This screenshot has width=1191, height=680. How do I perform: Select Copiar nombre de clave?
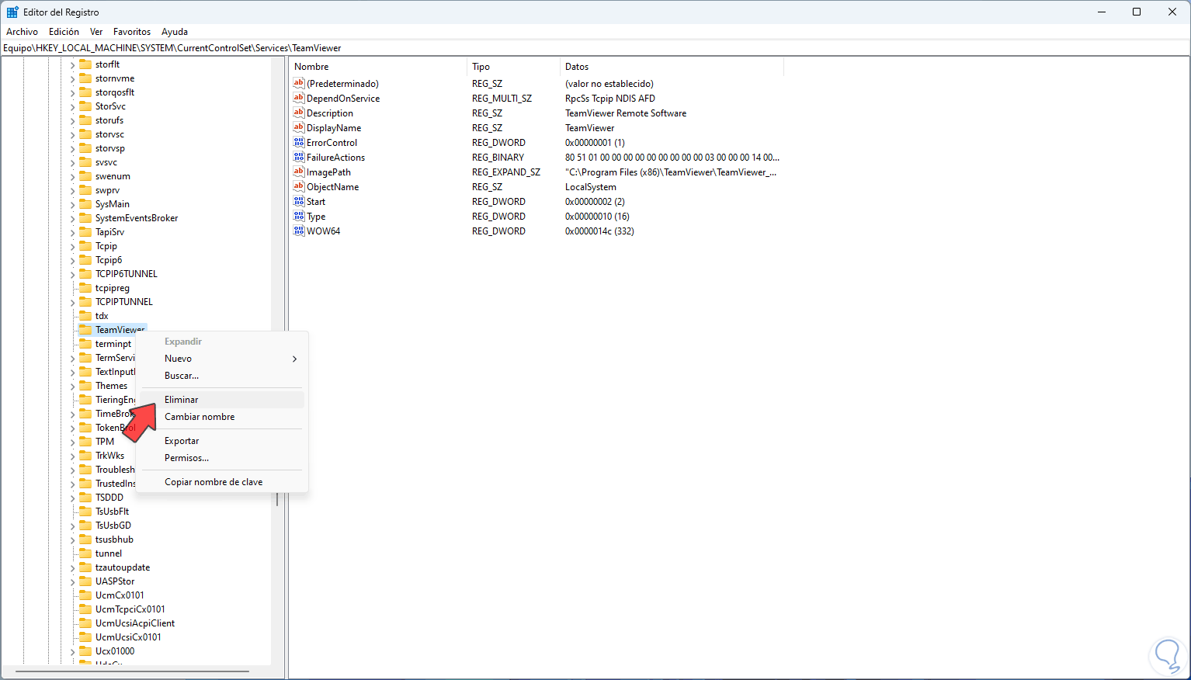pos(222,482)
